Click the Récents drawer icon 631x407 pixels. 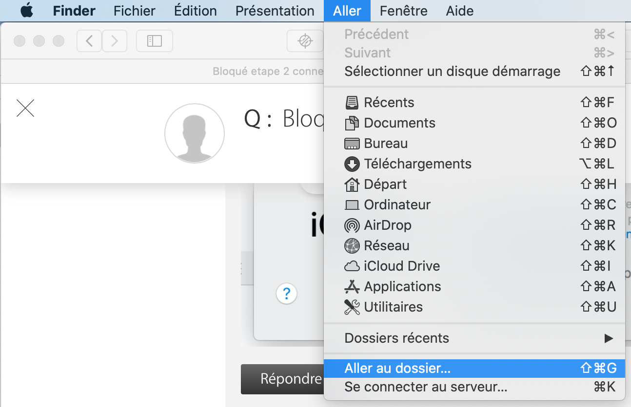(352, 103)
